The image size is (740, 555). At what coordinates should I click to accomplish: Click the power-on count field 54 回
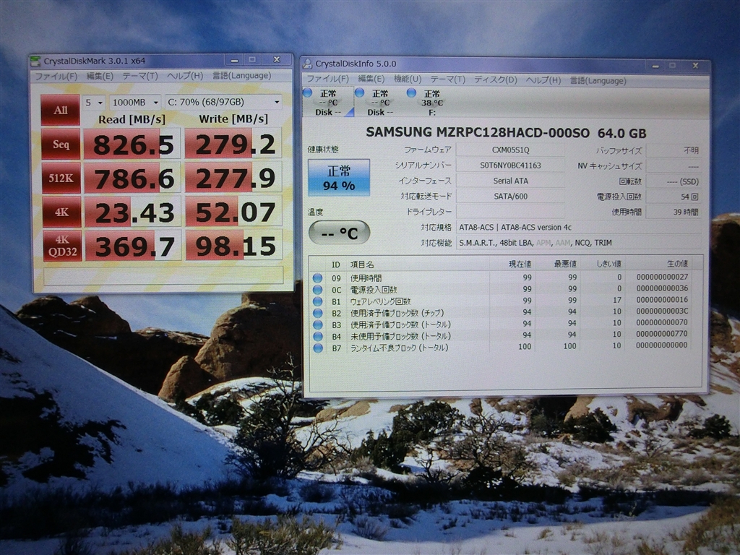tap(673, 197)
